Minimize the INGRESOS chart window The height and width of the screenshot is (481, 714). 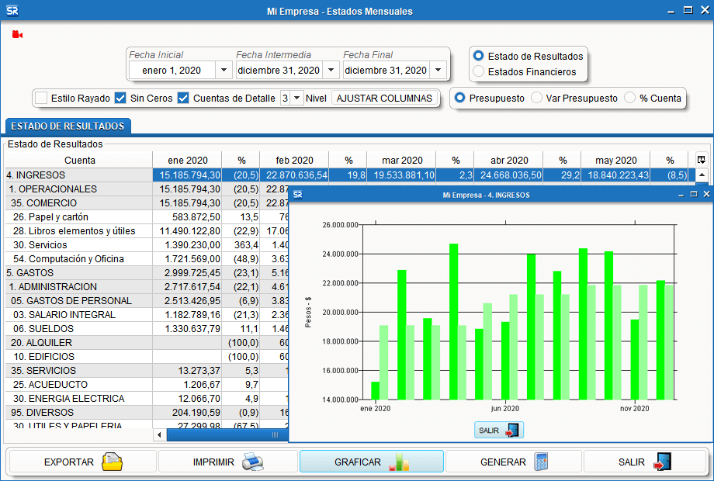click(x=681, y=195)
